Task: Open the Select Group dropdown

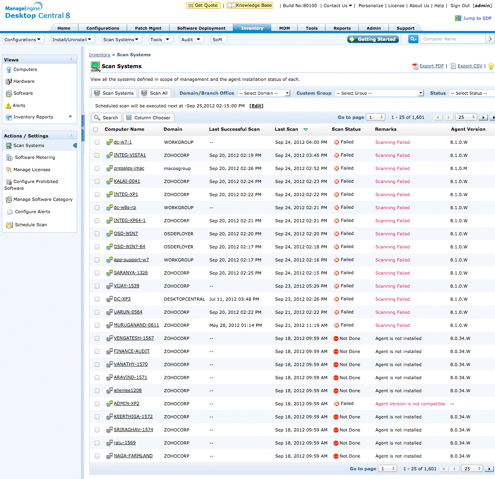Action: 379,93
